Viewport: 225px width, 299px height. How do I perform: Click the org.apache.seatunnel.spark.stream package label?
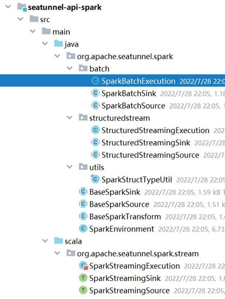[138, 254]
